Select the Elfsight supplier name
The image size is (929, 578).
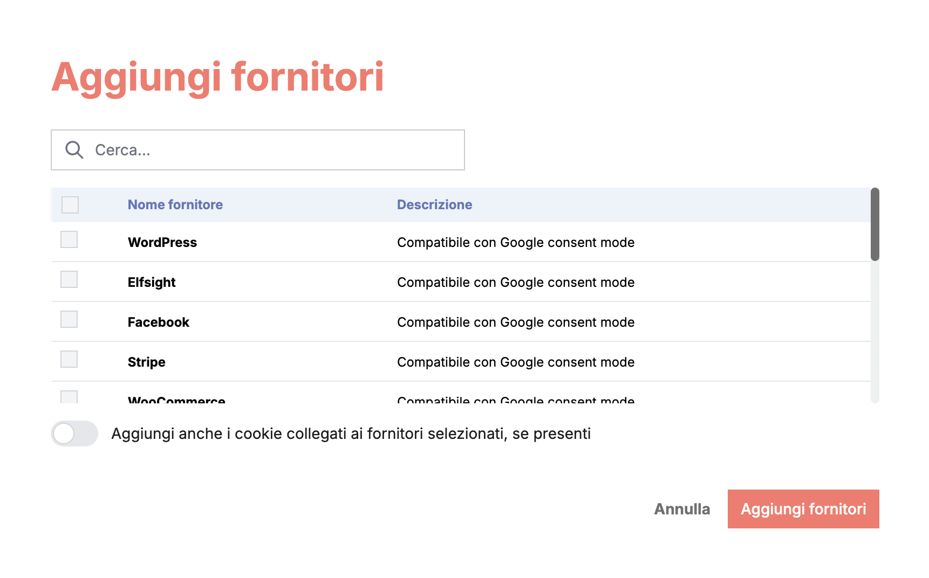[152, 283]
